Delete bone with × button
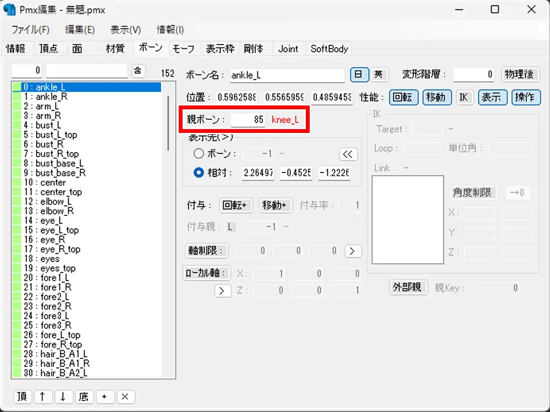 pos(125,397)
